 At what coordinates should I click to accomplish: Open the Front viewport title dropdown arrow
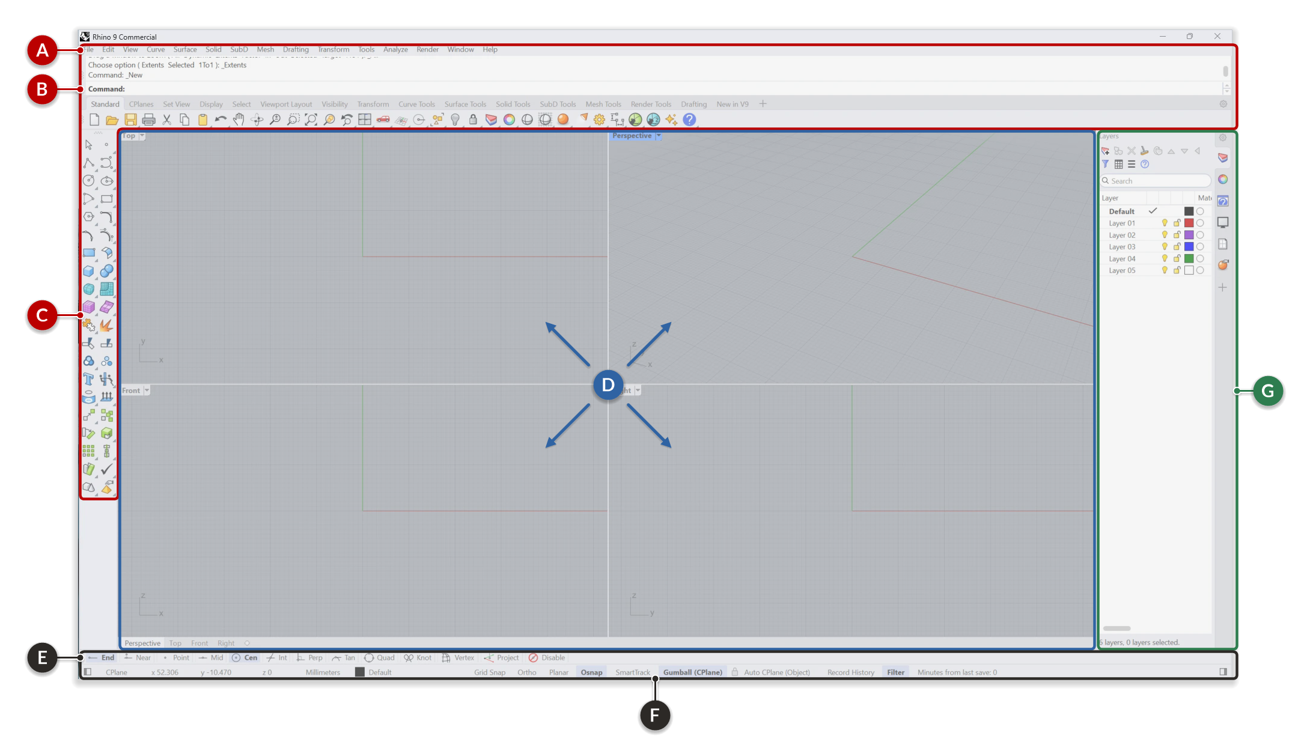(147, 391)
